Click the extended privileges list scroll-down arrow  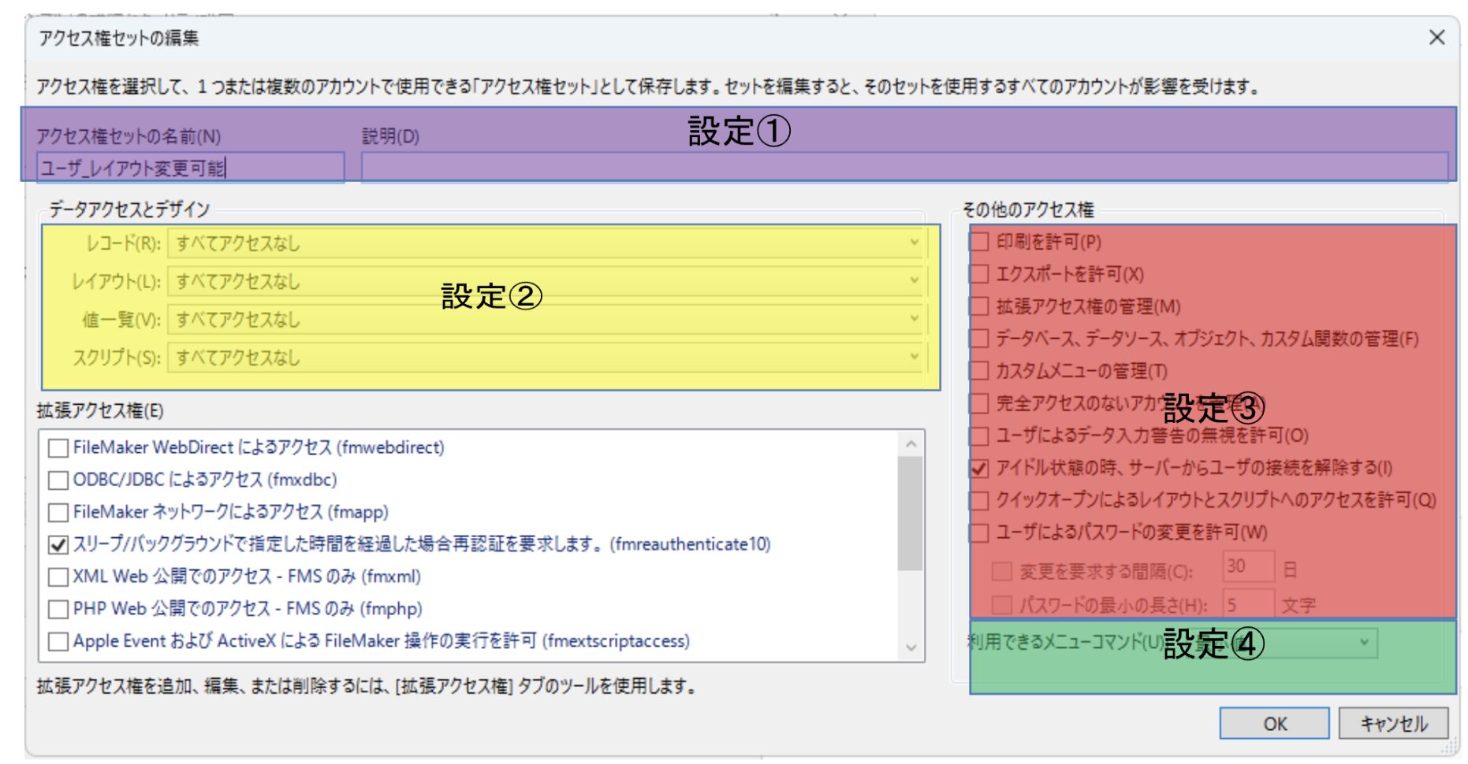[x=911, y=647]
